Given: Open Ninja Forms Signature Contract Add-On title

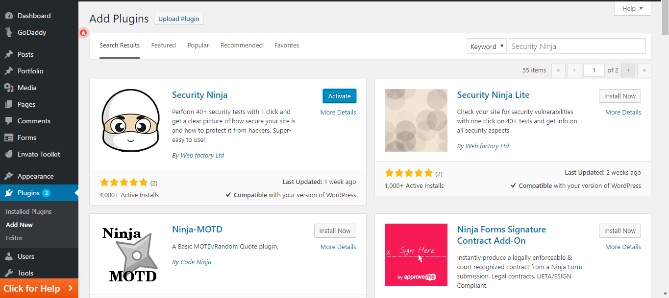Looking at the screenshot, I should pyautogui.click(x=501, y=235).
